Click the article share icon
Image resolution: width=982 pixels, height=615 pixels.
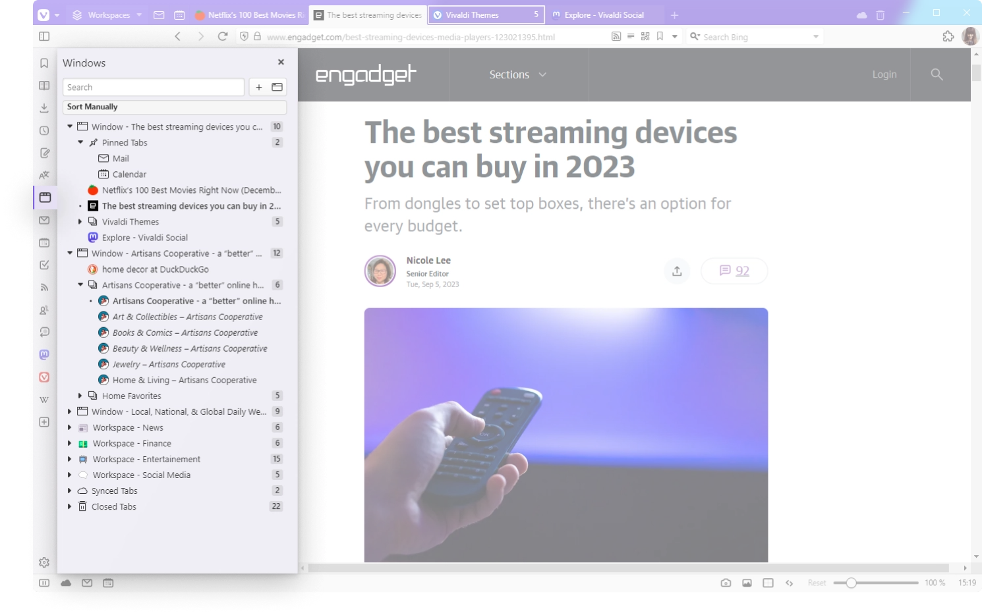[677, 271]
